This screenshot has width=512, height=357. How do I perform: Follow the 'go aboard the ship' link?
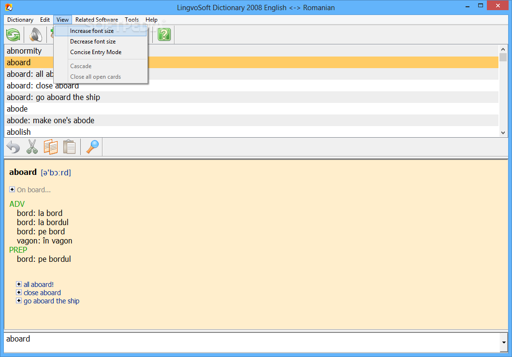click(x=51, y=301)
